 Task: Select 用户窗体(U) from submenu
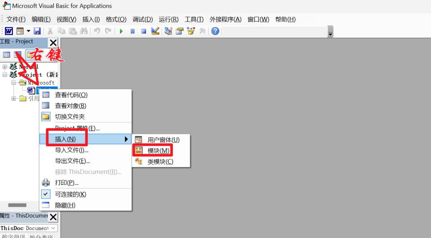[161, 140]
